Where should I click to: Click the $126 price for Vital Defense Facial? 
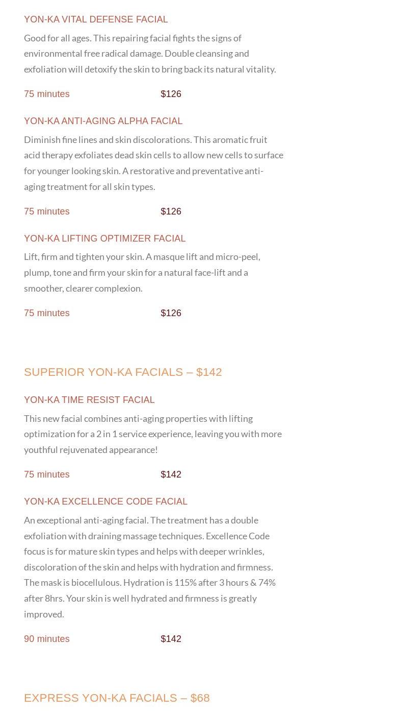(x=171, y=94)
